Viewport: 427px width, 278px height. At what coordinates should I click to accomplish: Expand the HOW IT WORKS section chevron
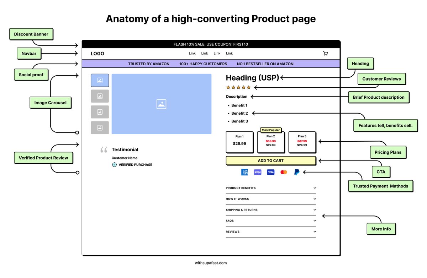click(315, 199)
